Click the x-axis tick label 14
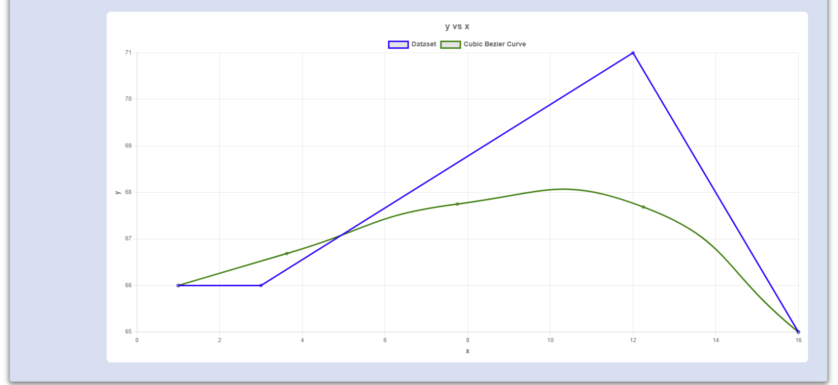The height and width of the screenshot is (385, 838). pyautogui.click(x=716, y=340)
